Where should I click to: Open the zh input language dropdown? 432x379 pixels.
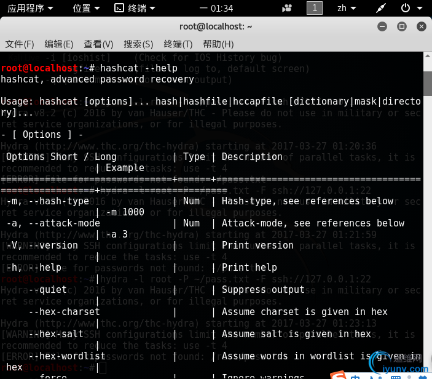347,8
